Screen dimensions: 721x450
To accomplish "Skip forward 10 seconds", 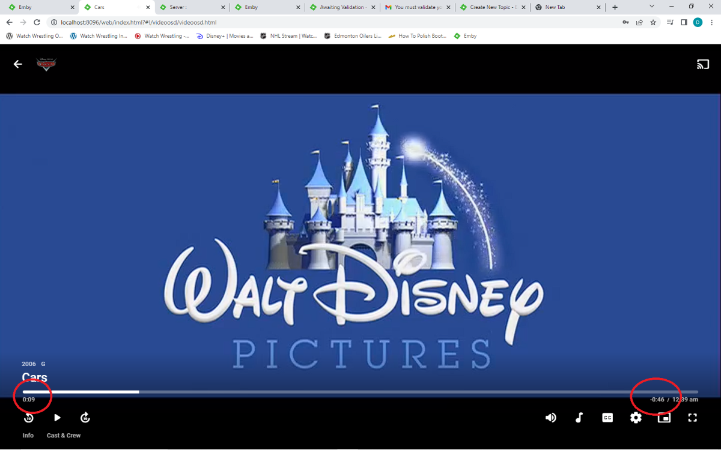I will [x=85, y=418].
